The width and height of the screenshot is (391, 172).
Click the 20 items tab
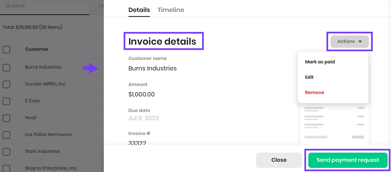click(15, 6)
